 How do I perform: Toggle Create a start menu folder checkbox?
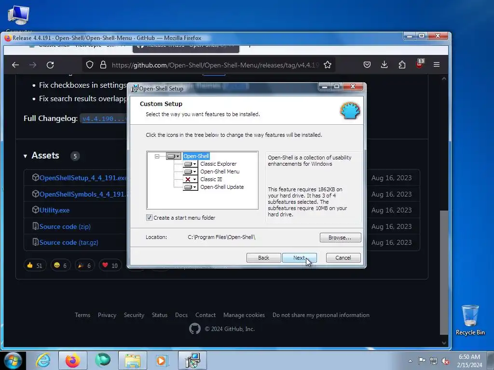(150, 218)
